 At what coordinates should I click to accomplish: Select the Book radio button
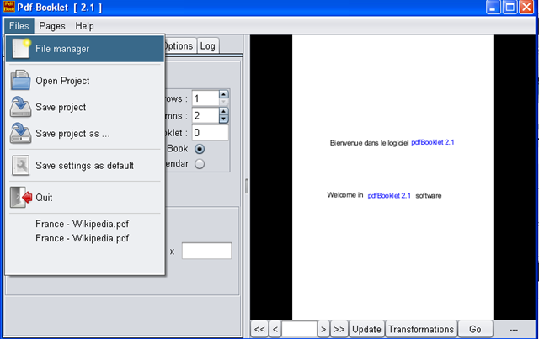[x=200, y=149]
